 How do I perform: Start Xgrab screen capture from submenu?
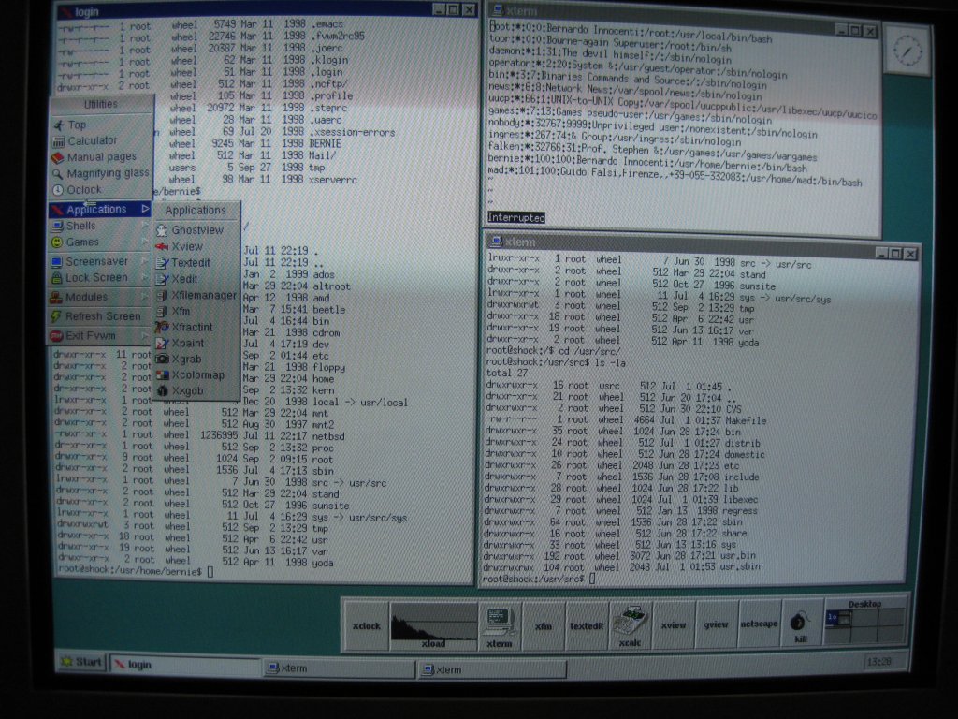185,359
